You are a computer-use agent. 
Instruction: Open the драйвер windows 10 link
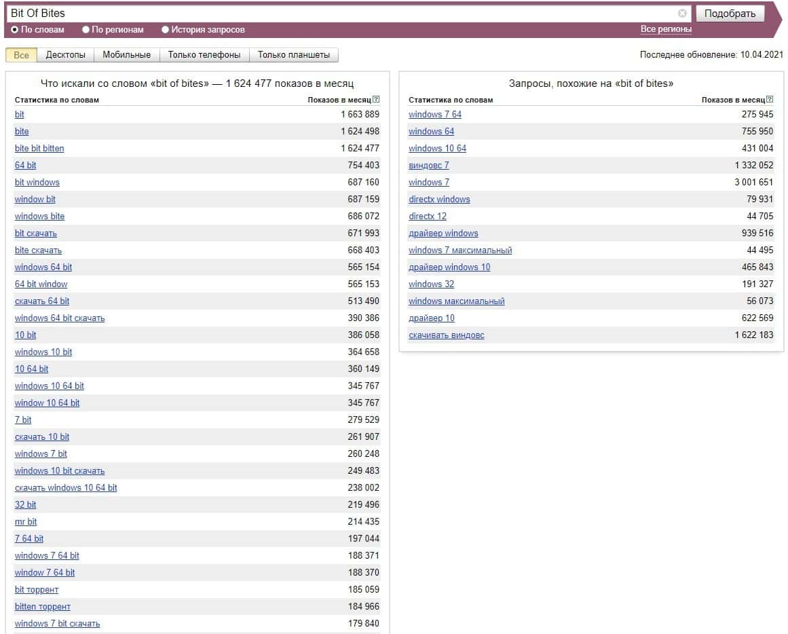click(x=449, y=267)
